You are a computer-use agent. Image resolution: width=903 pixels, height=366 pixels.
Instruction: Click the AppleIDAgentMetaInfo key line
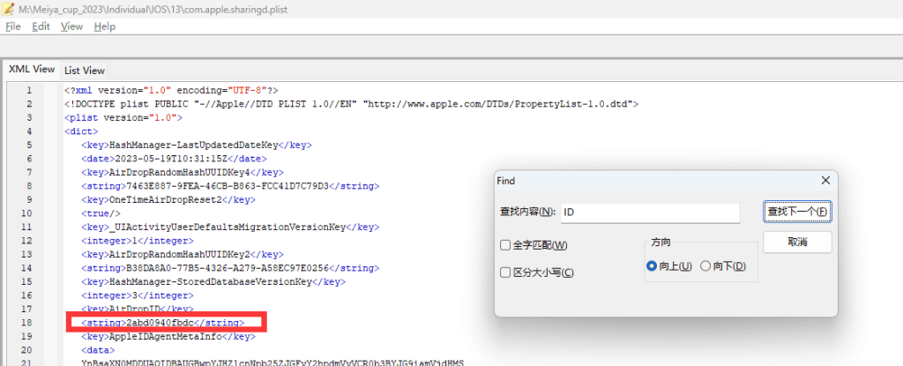pos(168,337)
